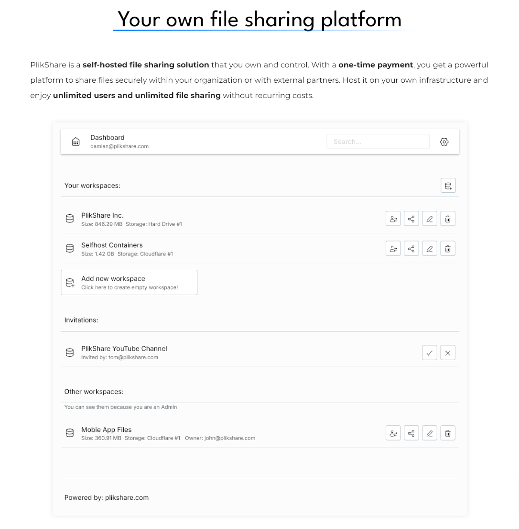This screenshot has width=519, height=529.
Task: Edit the PlikShare Inc. workspace name
Action: point(430,219)
